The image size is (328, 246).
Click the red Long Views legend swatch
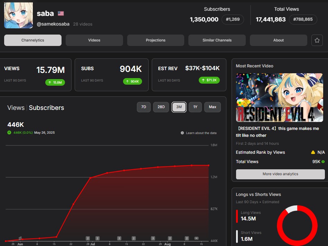(237, 216)
